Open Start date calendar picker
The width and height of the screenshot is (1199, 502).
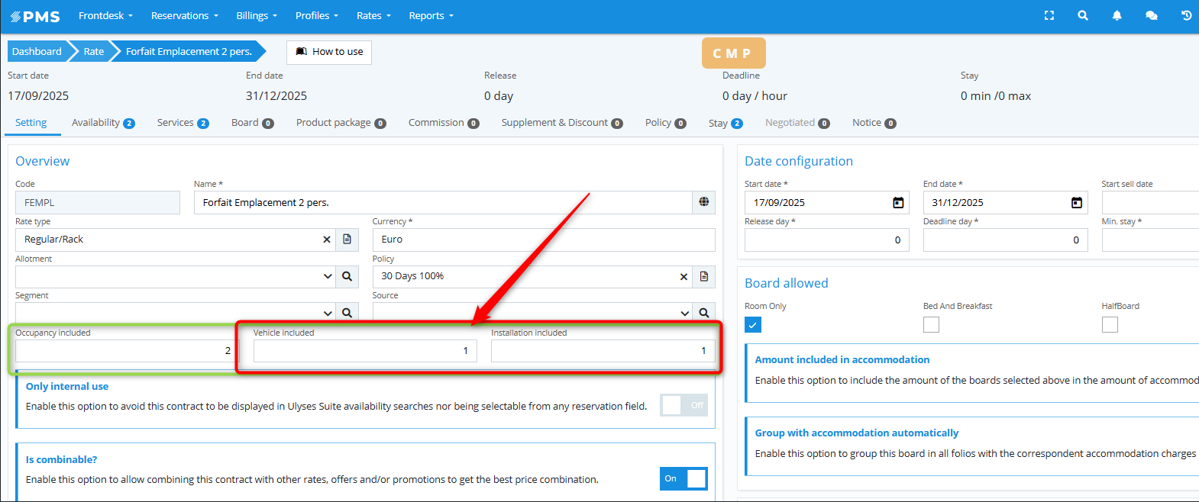coord(898,202)
